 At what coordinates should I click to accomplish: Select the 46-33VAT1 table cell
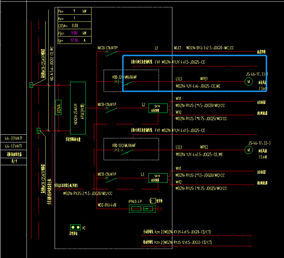(13, 138)
